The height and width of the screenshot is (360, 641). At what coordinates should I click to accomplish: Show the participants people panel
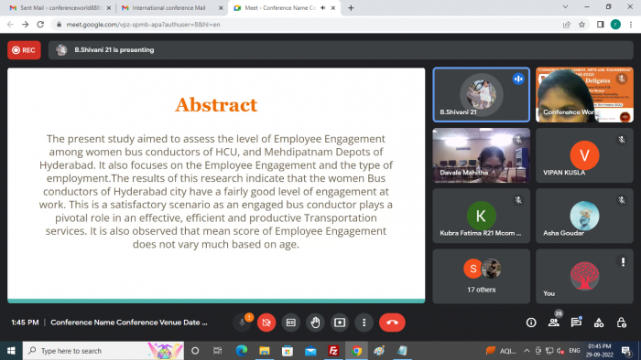(x=554, y=323)
